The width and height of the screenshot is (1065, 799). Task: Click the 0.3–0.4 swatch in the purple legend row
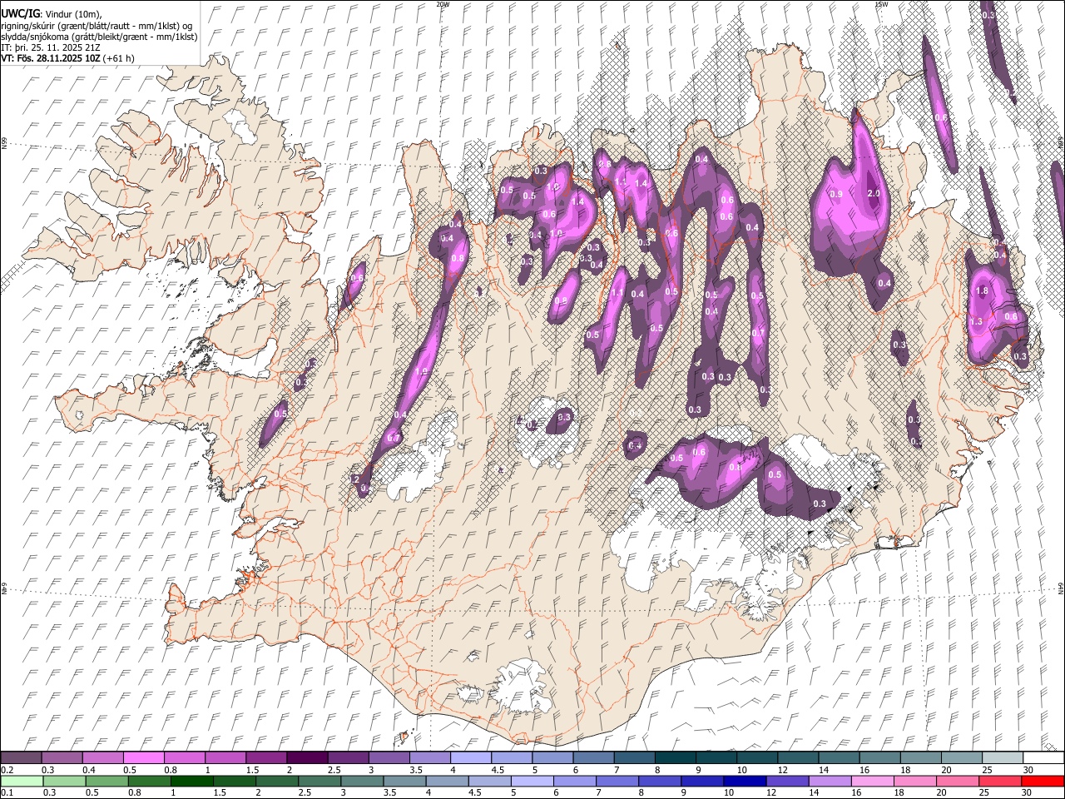click(x=62, y=758)
